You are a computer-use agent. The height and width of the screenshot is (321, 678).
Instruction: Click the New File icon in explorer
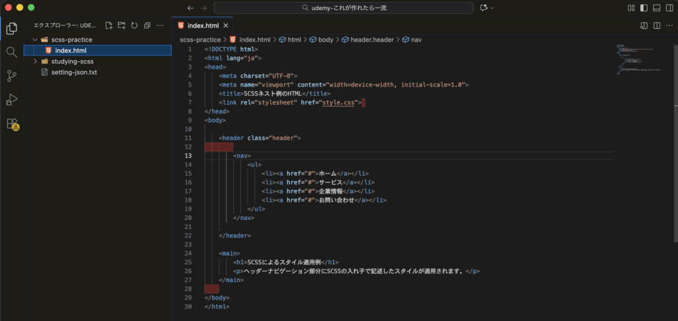[109, 26]
